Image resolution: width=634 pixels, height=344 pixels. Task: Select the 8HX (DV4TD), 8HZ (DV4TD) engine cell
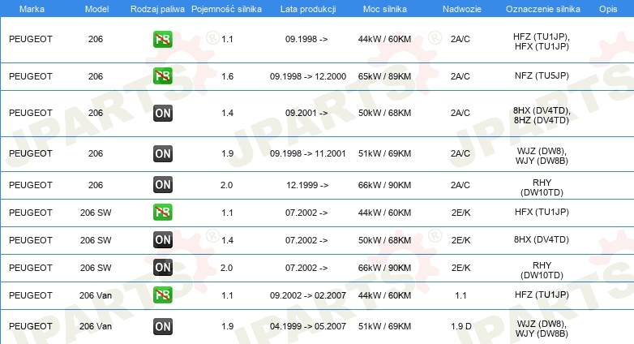point(542,115)
